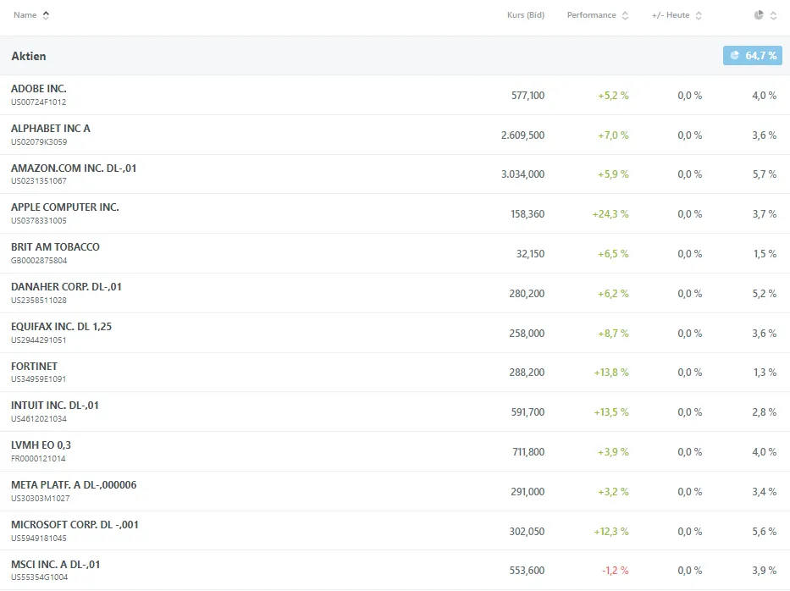Sort by Name column arrows
Viewport: 790px width, 591px height.
click(x=46, y=15)
